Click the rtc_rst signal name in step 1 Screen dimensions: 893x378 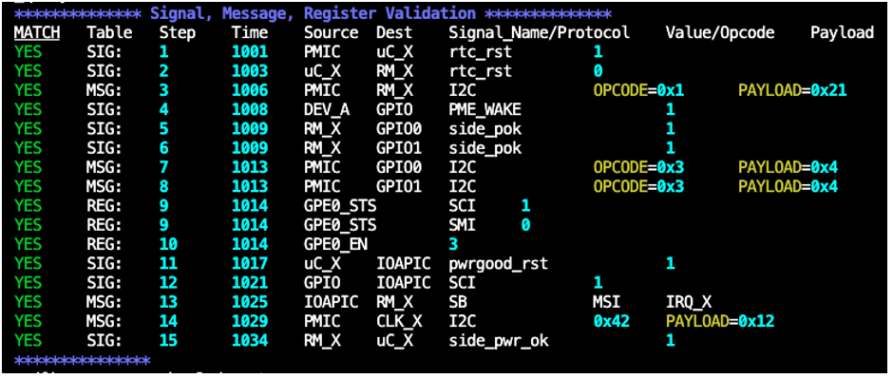[480, 52]
